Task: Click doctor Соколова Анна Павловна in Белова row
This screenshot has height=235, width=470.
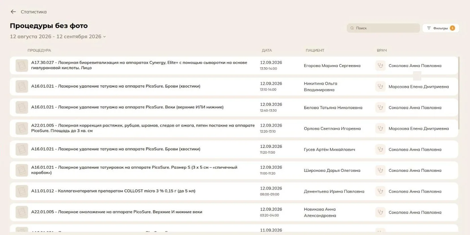Action: (x=415, y=108)
